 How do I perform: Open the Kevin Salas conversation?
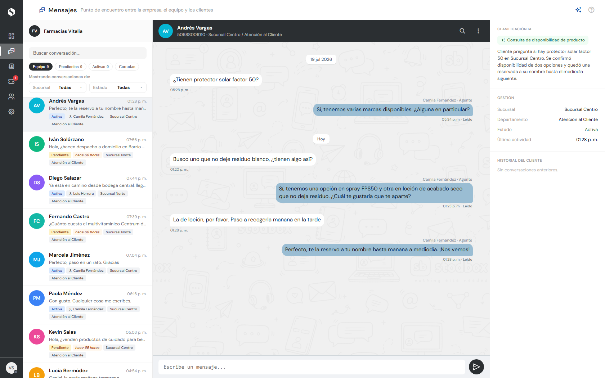coord(88,343)
